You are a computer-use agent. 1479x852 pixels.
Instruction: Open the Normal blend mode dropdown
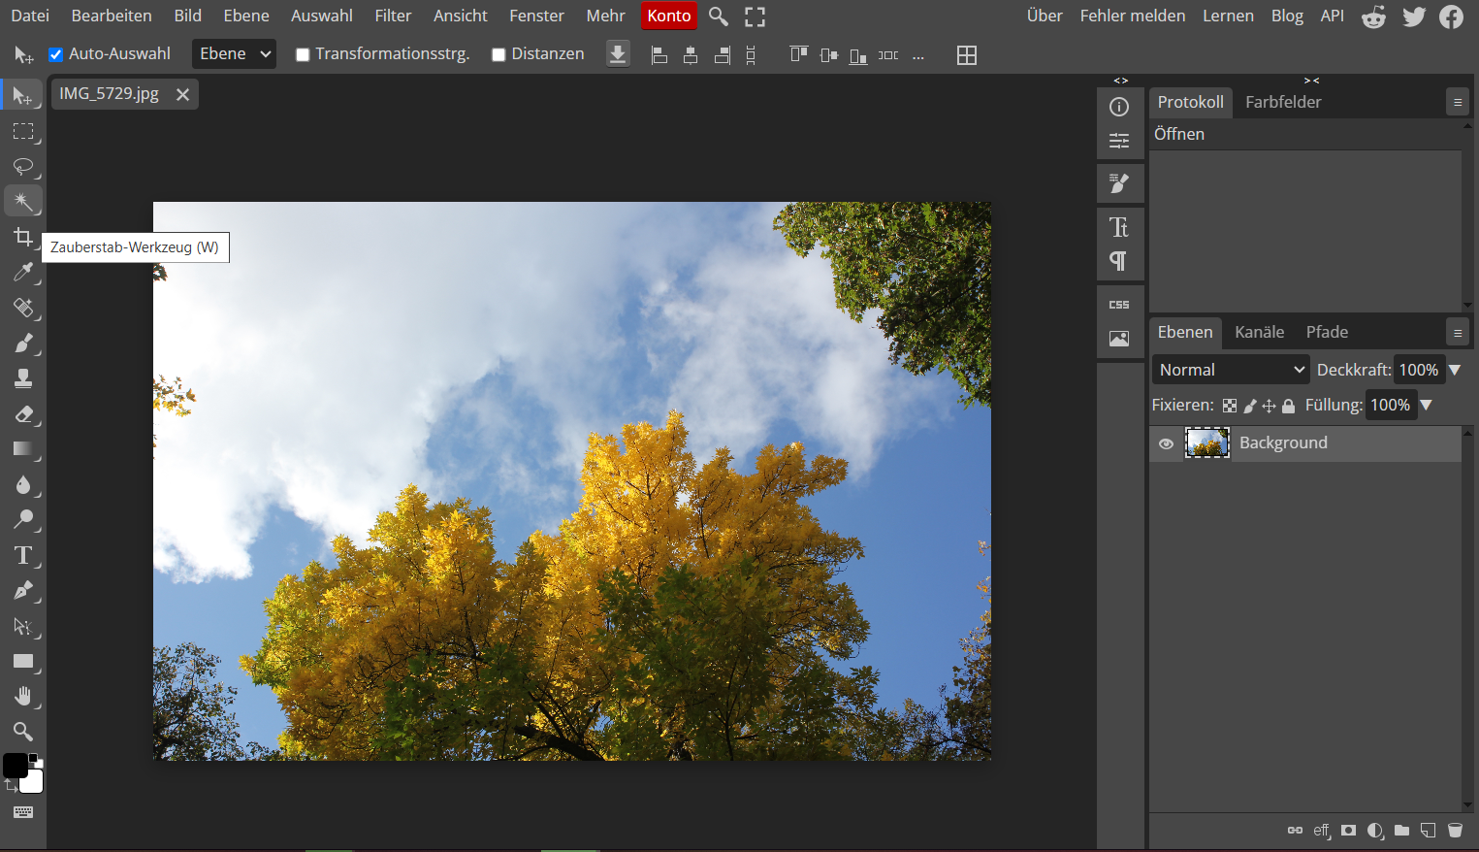click(x=1230, y=369)
